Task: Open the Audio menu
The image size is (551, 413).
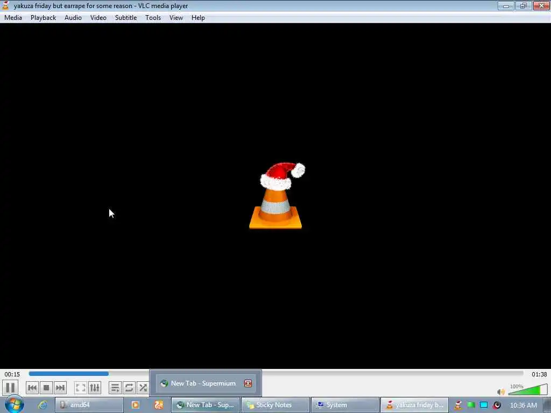Action: point(73,18)
